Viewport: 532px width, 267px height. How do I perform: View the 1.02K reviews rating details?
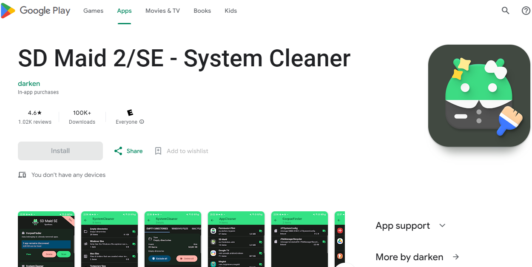[34, 117]
